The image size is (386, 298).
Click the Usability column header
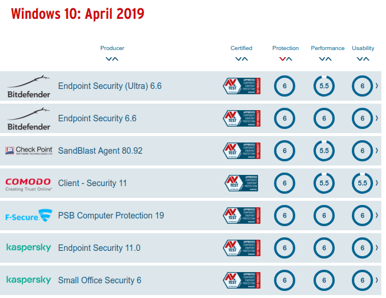[363, 48]
